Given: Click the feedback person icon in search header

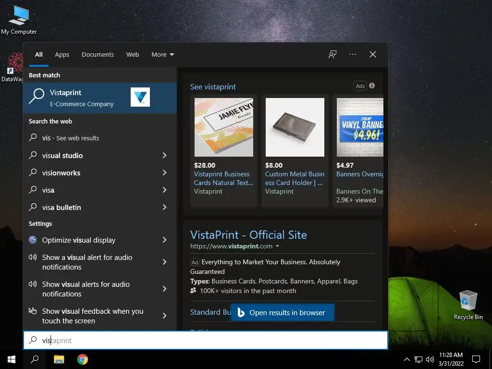Looking at the screenshot, I should click(x=332, y=54).
